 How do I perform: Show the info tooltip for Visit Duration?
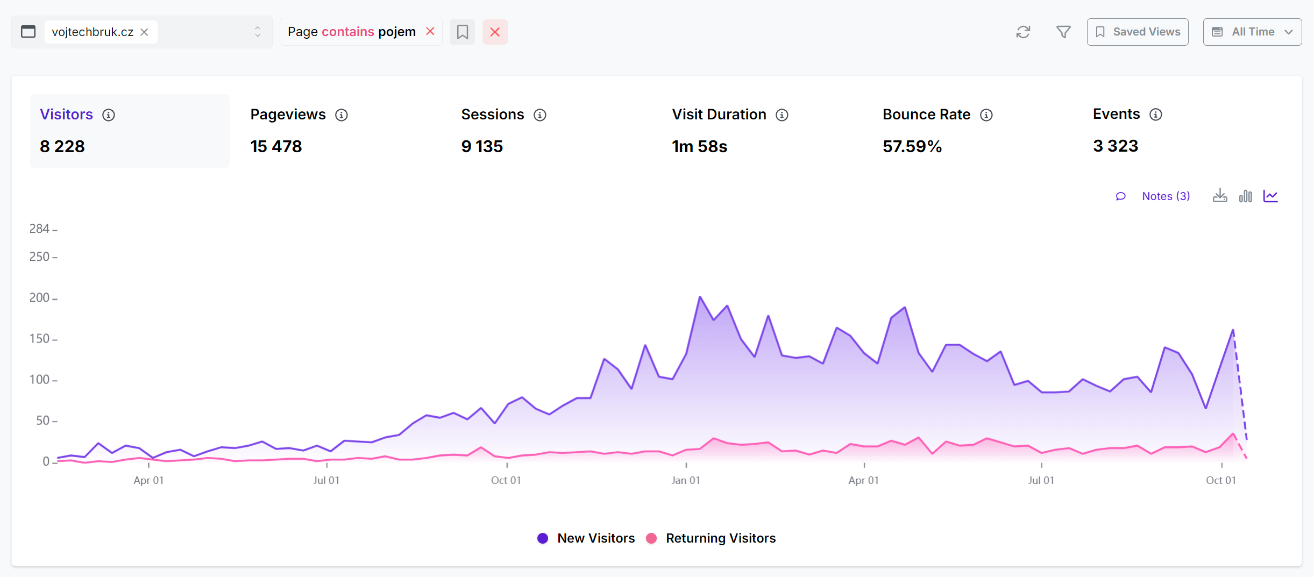pyautogui.click(x=782, y=115)
